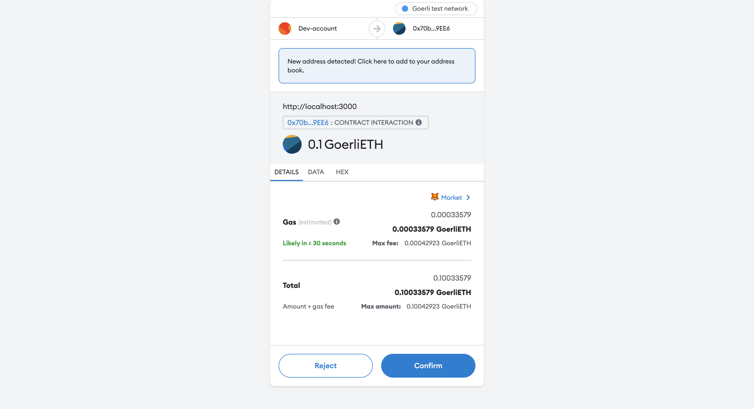Click the blue dot in Goerli network pill
This screenshot has height=409, width=754.
pos(405,9)
